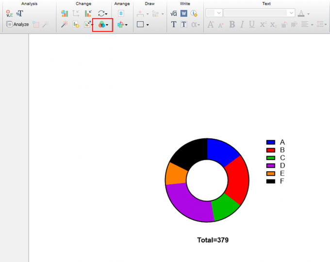Viewport: 330px width, 262px height.
Task: Click the faded magic wand in Analysis section
Action: click(46, 24)
